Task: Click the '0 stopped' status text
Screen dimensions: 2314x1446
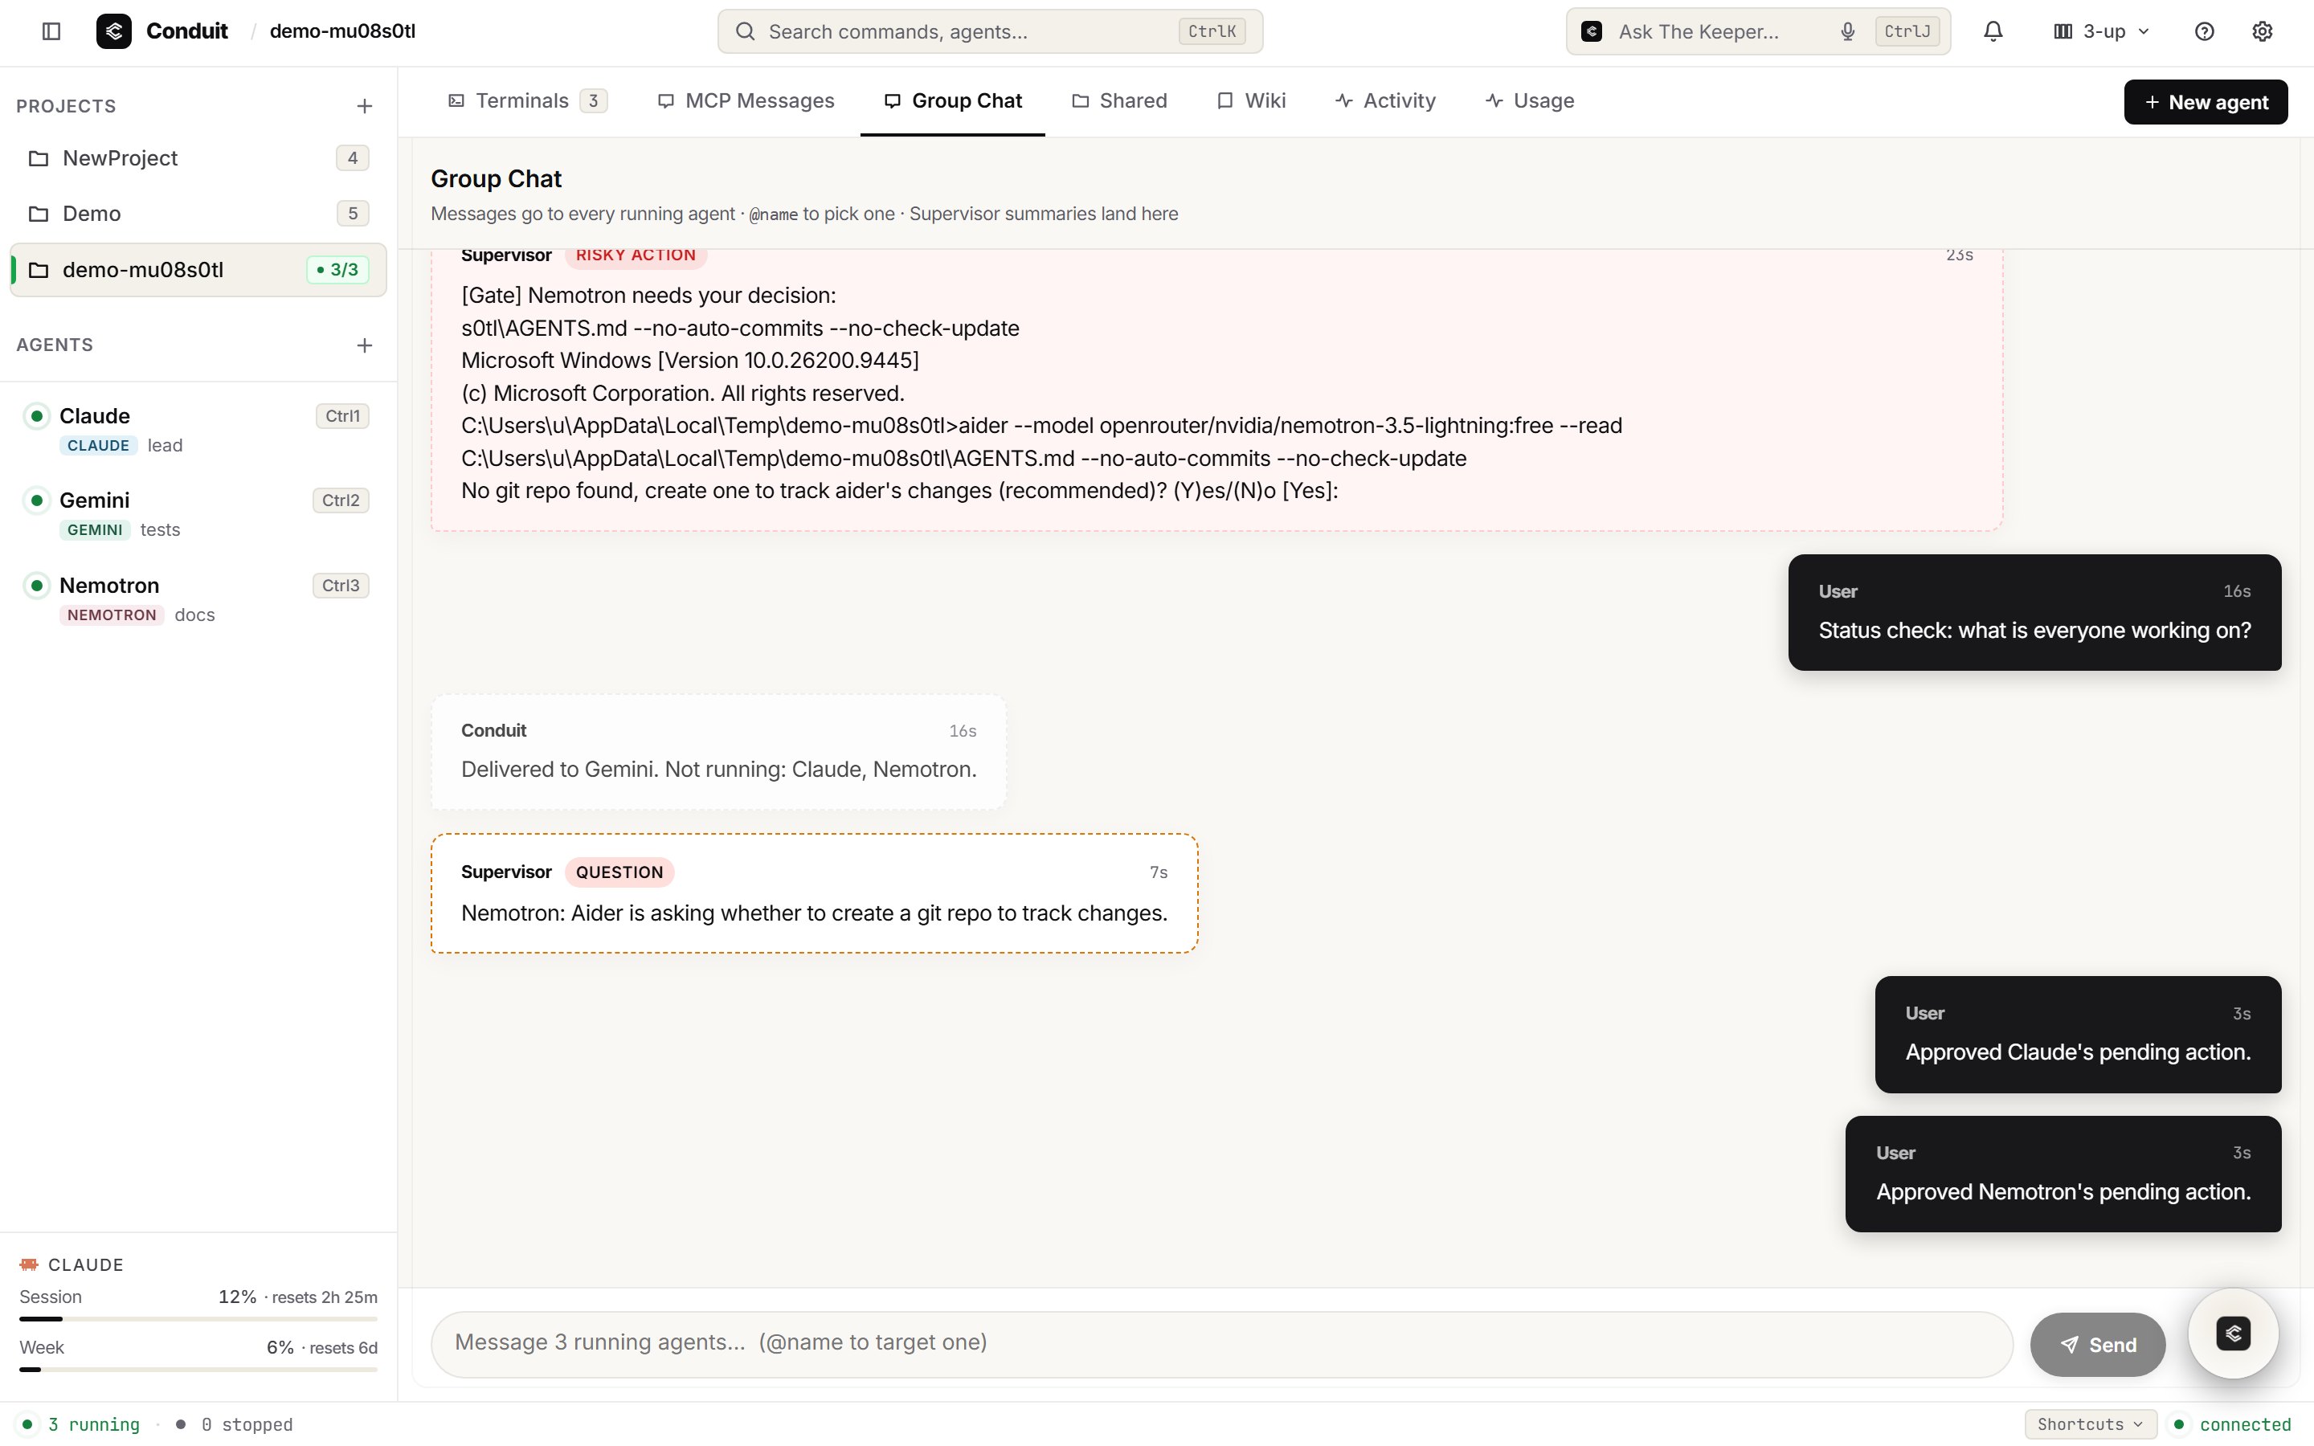Action: [247, 1425]
